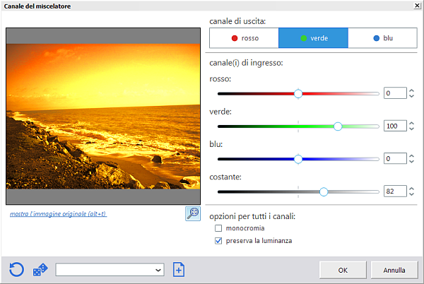Screen dimensions: 424x284
Task: Increase rosso value with up arrow
Action: (x=412, y=90)
